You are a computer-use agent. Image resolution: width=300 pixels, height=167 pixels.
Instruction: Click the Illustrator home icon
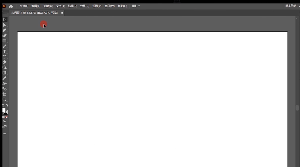click(11, 6)
